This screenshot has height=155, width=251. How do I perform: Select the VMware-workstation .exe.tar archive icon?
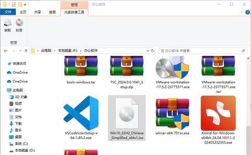[219, 66]
